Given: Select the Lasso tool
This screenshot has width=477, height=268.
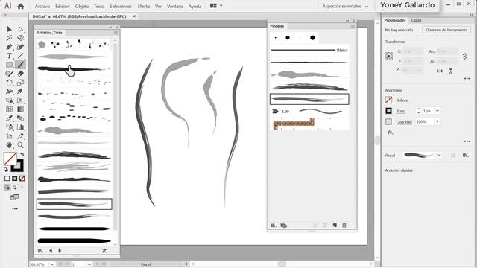Looking at the screenshot, I should [x=20, y=38].
